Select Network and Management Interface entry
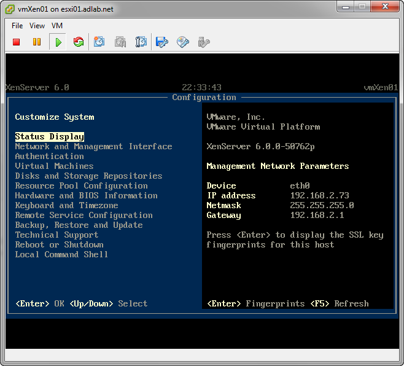 pyautogui.click(x=93, y=146)
